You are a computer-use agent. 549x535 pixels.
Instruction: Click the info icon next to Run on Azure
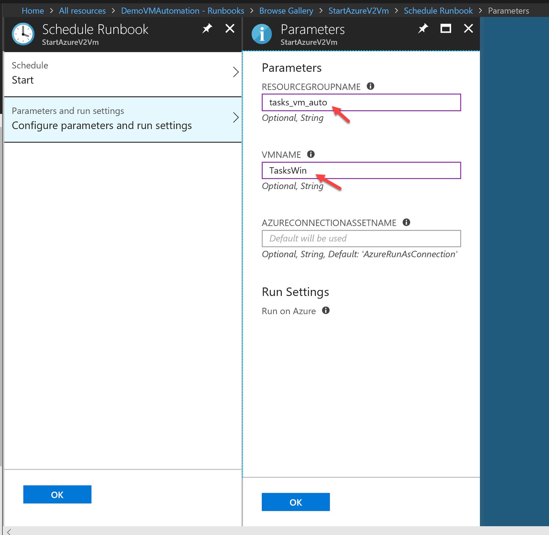click(326, 311)
